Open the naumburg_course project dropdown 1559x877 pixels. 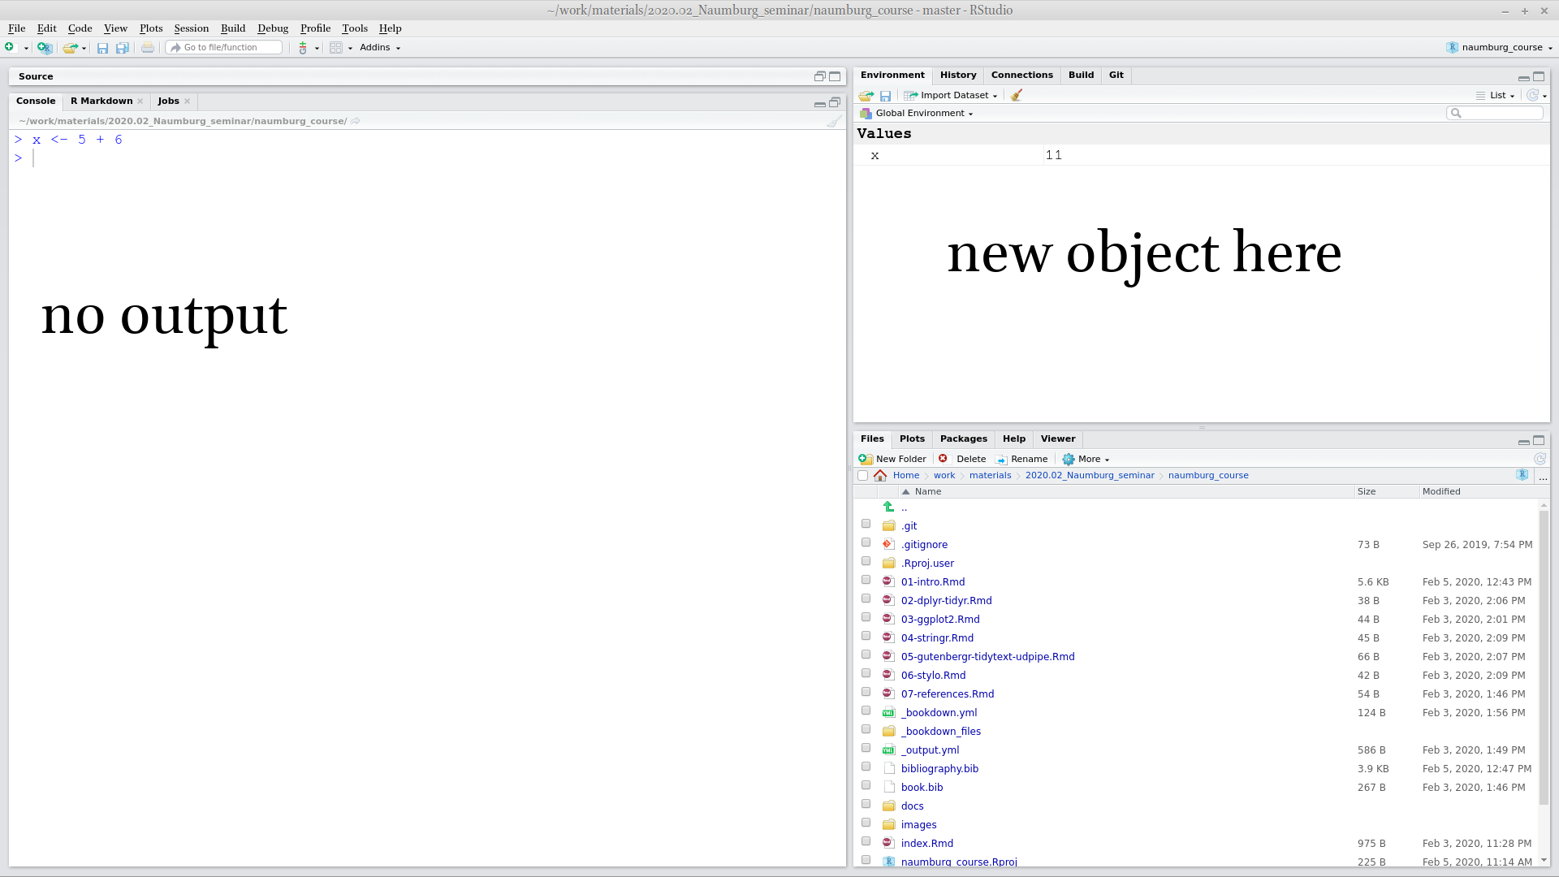point(1500,48)
